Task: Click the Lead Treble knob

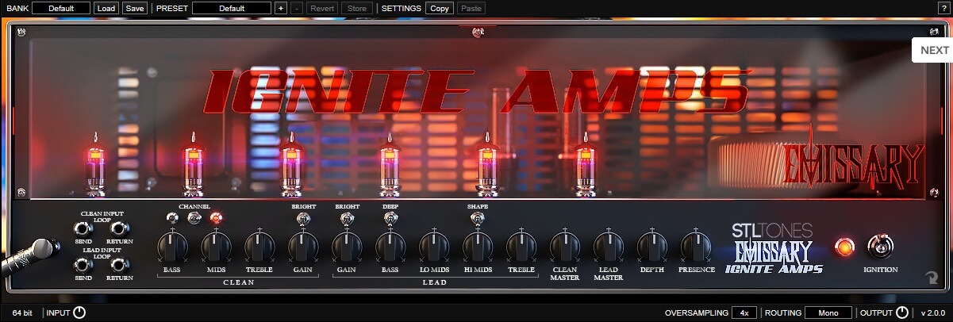Action: pyautogui.click(x=521, y=246)
